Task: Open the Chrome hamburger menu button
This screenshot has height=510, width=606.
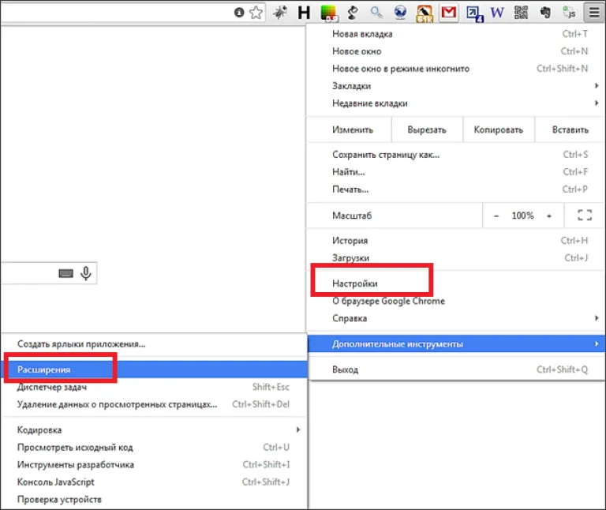Action: tap(594, 13)
